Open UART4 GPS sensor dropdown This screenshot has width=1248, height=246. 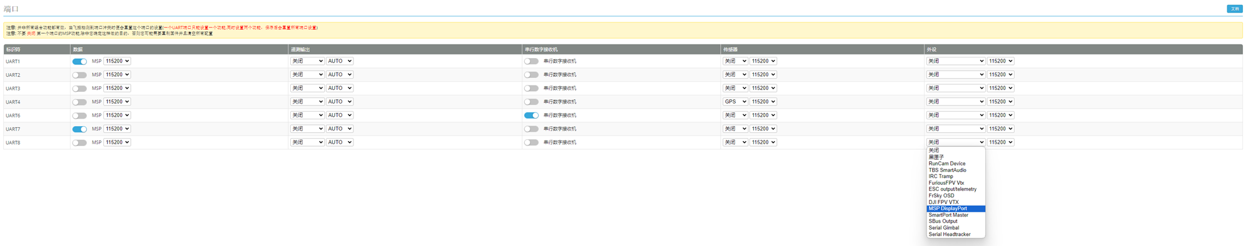[x=735, y=102]
